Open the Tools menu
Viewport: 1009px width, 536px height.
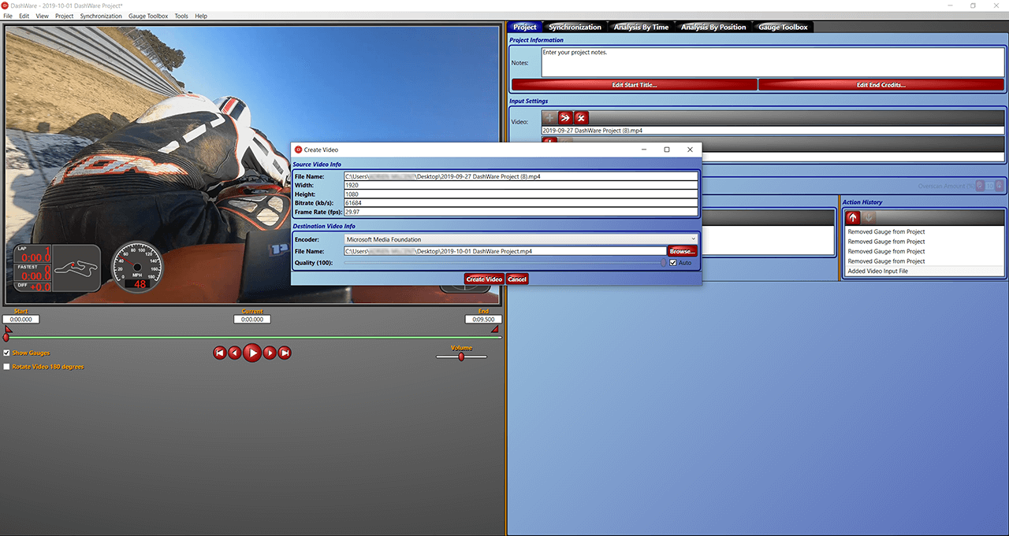(x=181, y=15)
